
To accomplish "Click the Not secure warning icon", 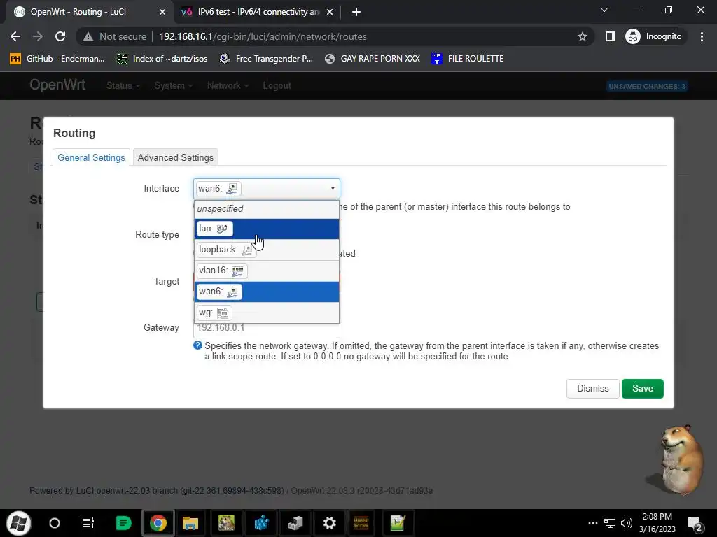I will pos(88,36).
